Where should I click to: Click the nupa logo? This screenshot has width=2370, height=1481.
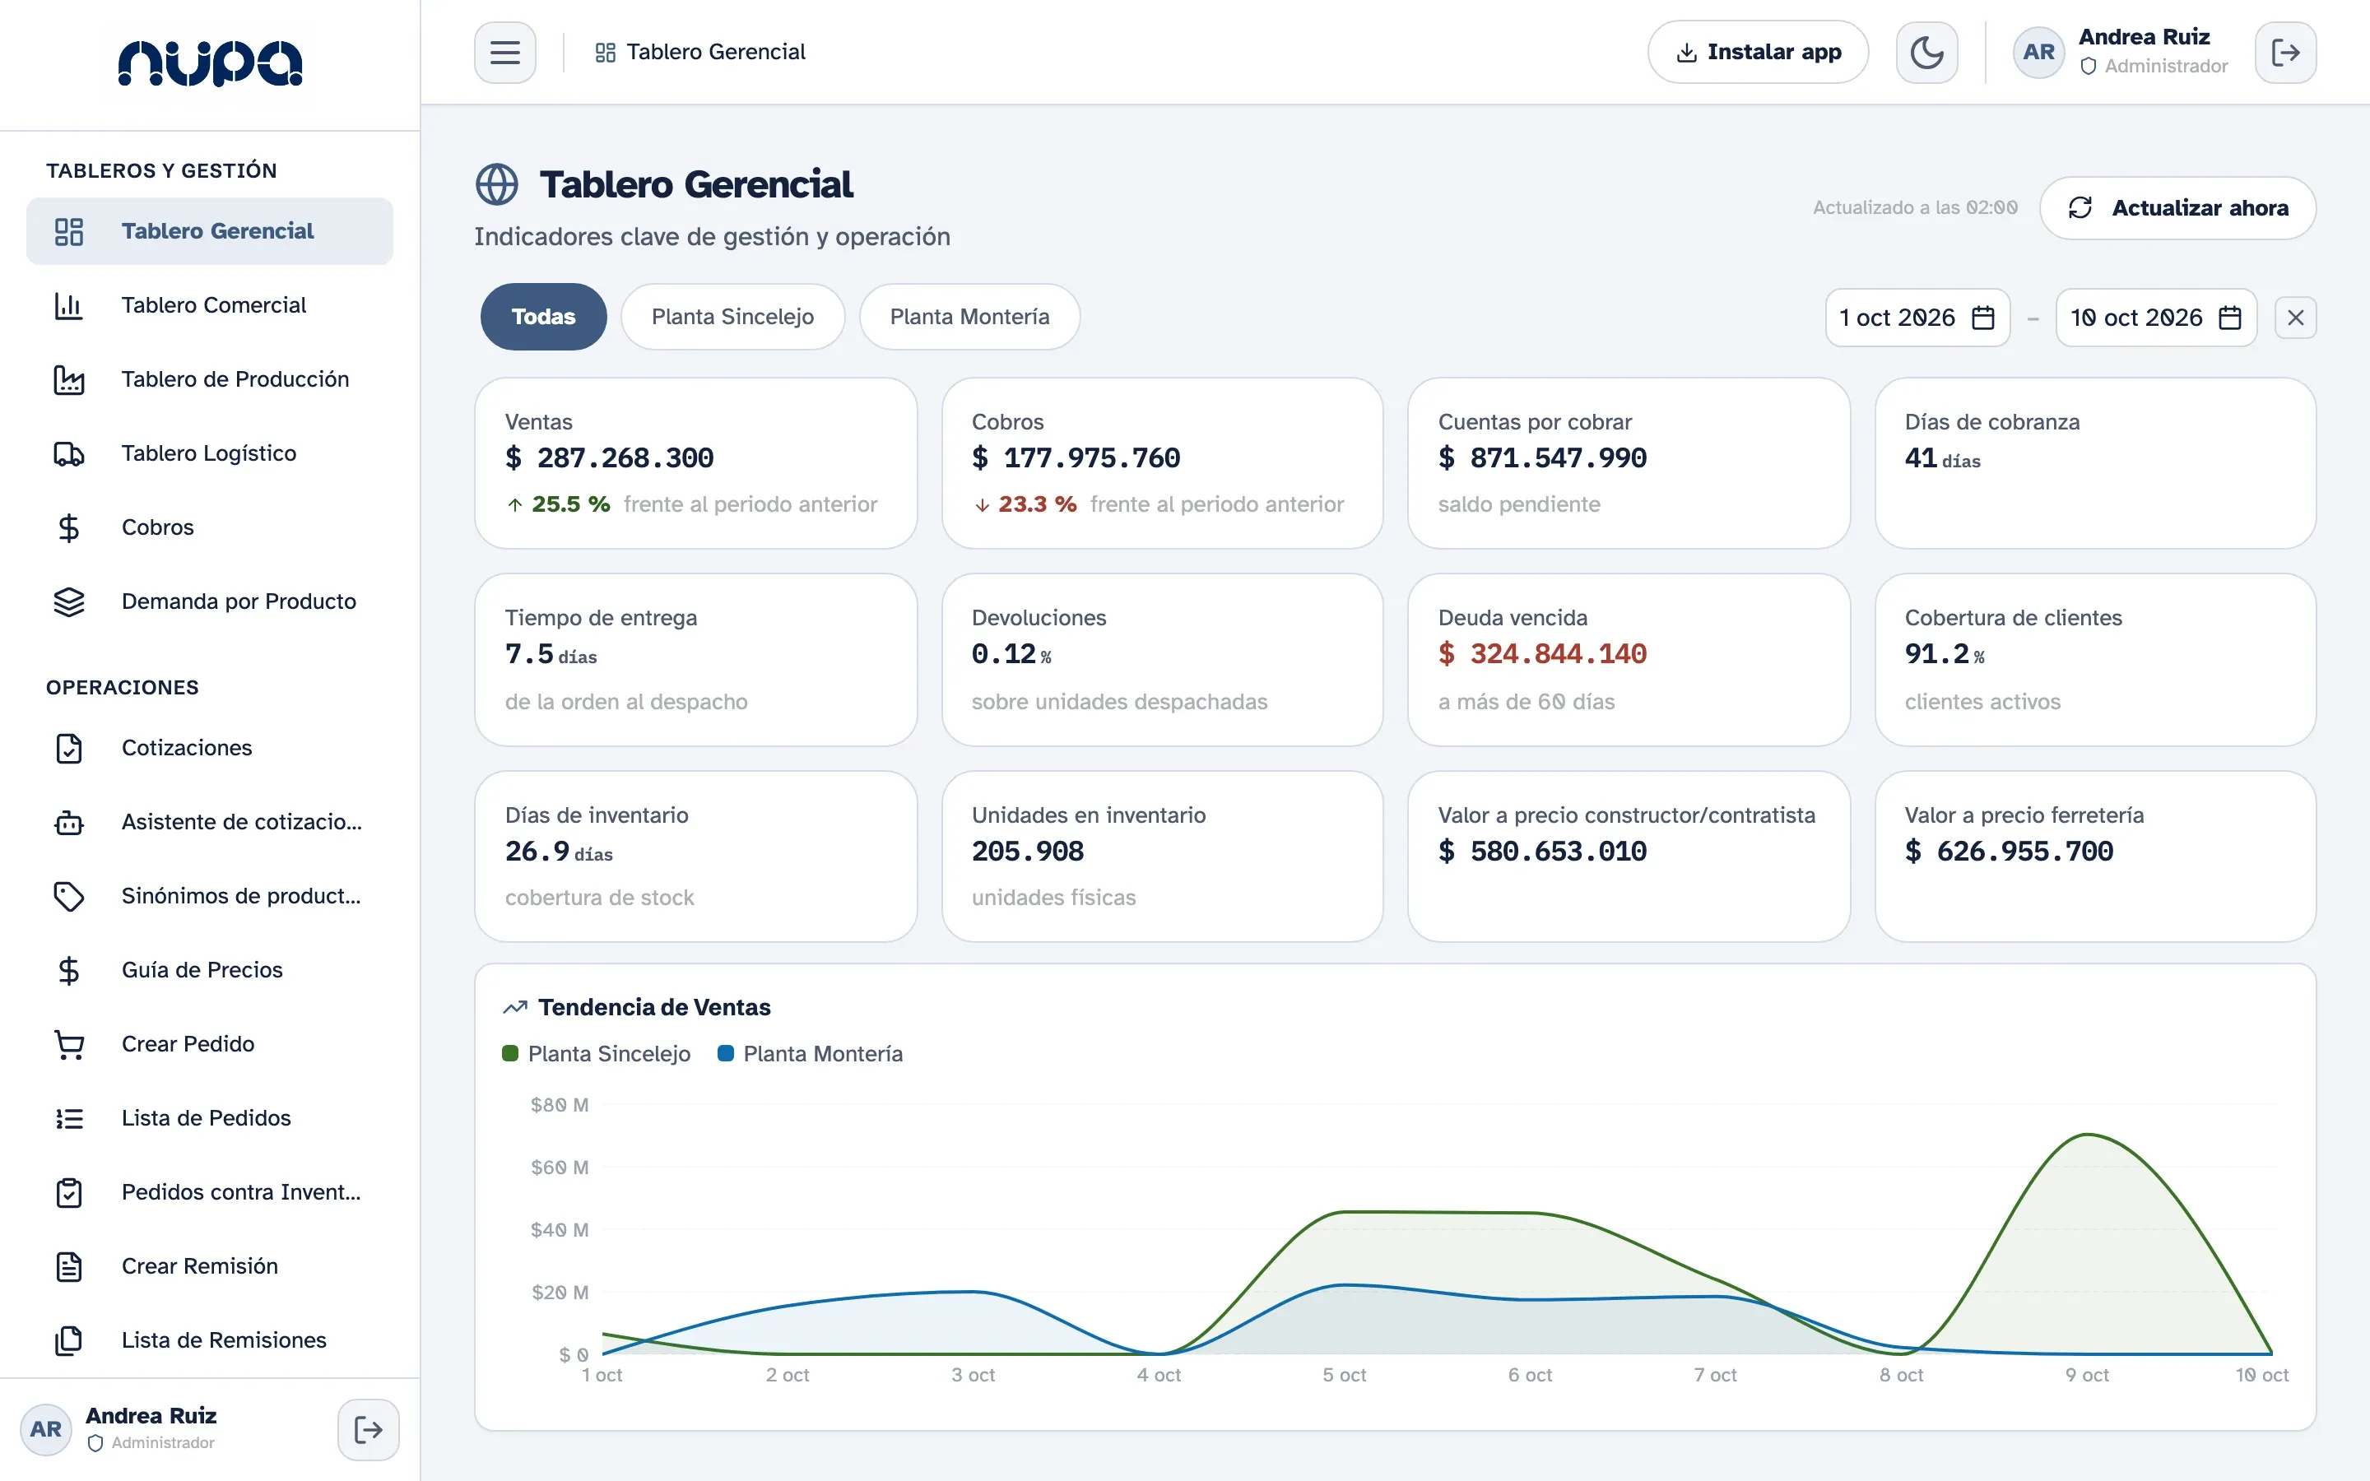(210, 63)
